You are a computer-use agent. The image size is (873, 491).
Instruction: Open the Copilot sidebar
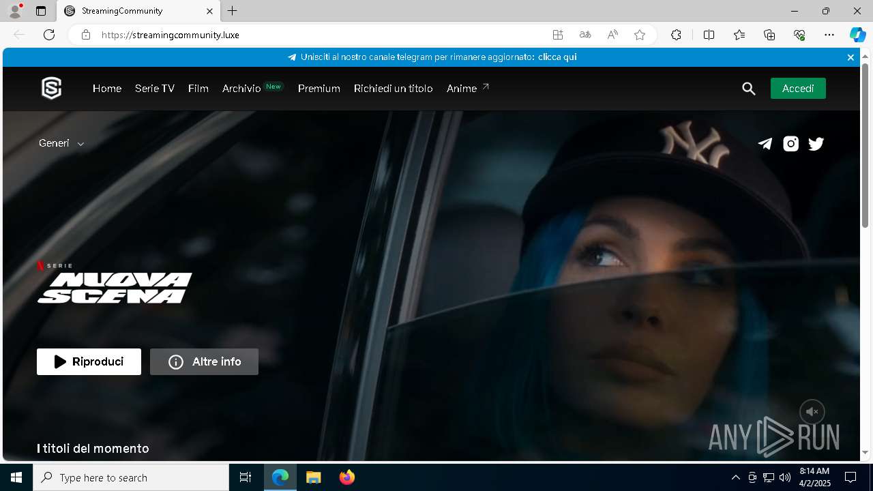point(857,35)
